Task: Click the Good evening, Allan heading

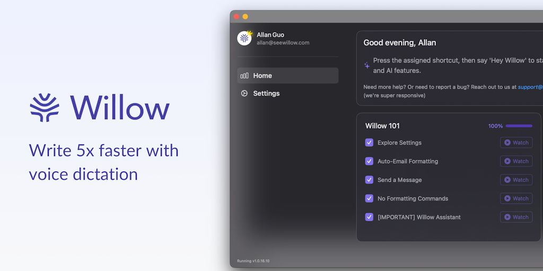Action: point(400,43)
